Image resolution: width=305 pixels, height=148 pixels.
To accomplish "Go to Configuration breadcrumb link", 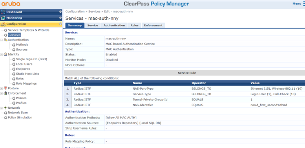I will click(x=75, y=11).
